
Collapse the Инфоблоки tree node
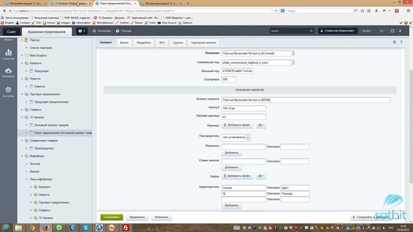pos(22,156)
